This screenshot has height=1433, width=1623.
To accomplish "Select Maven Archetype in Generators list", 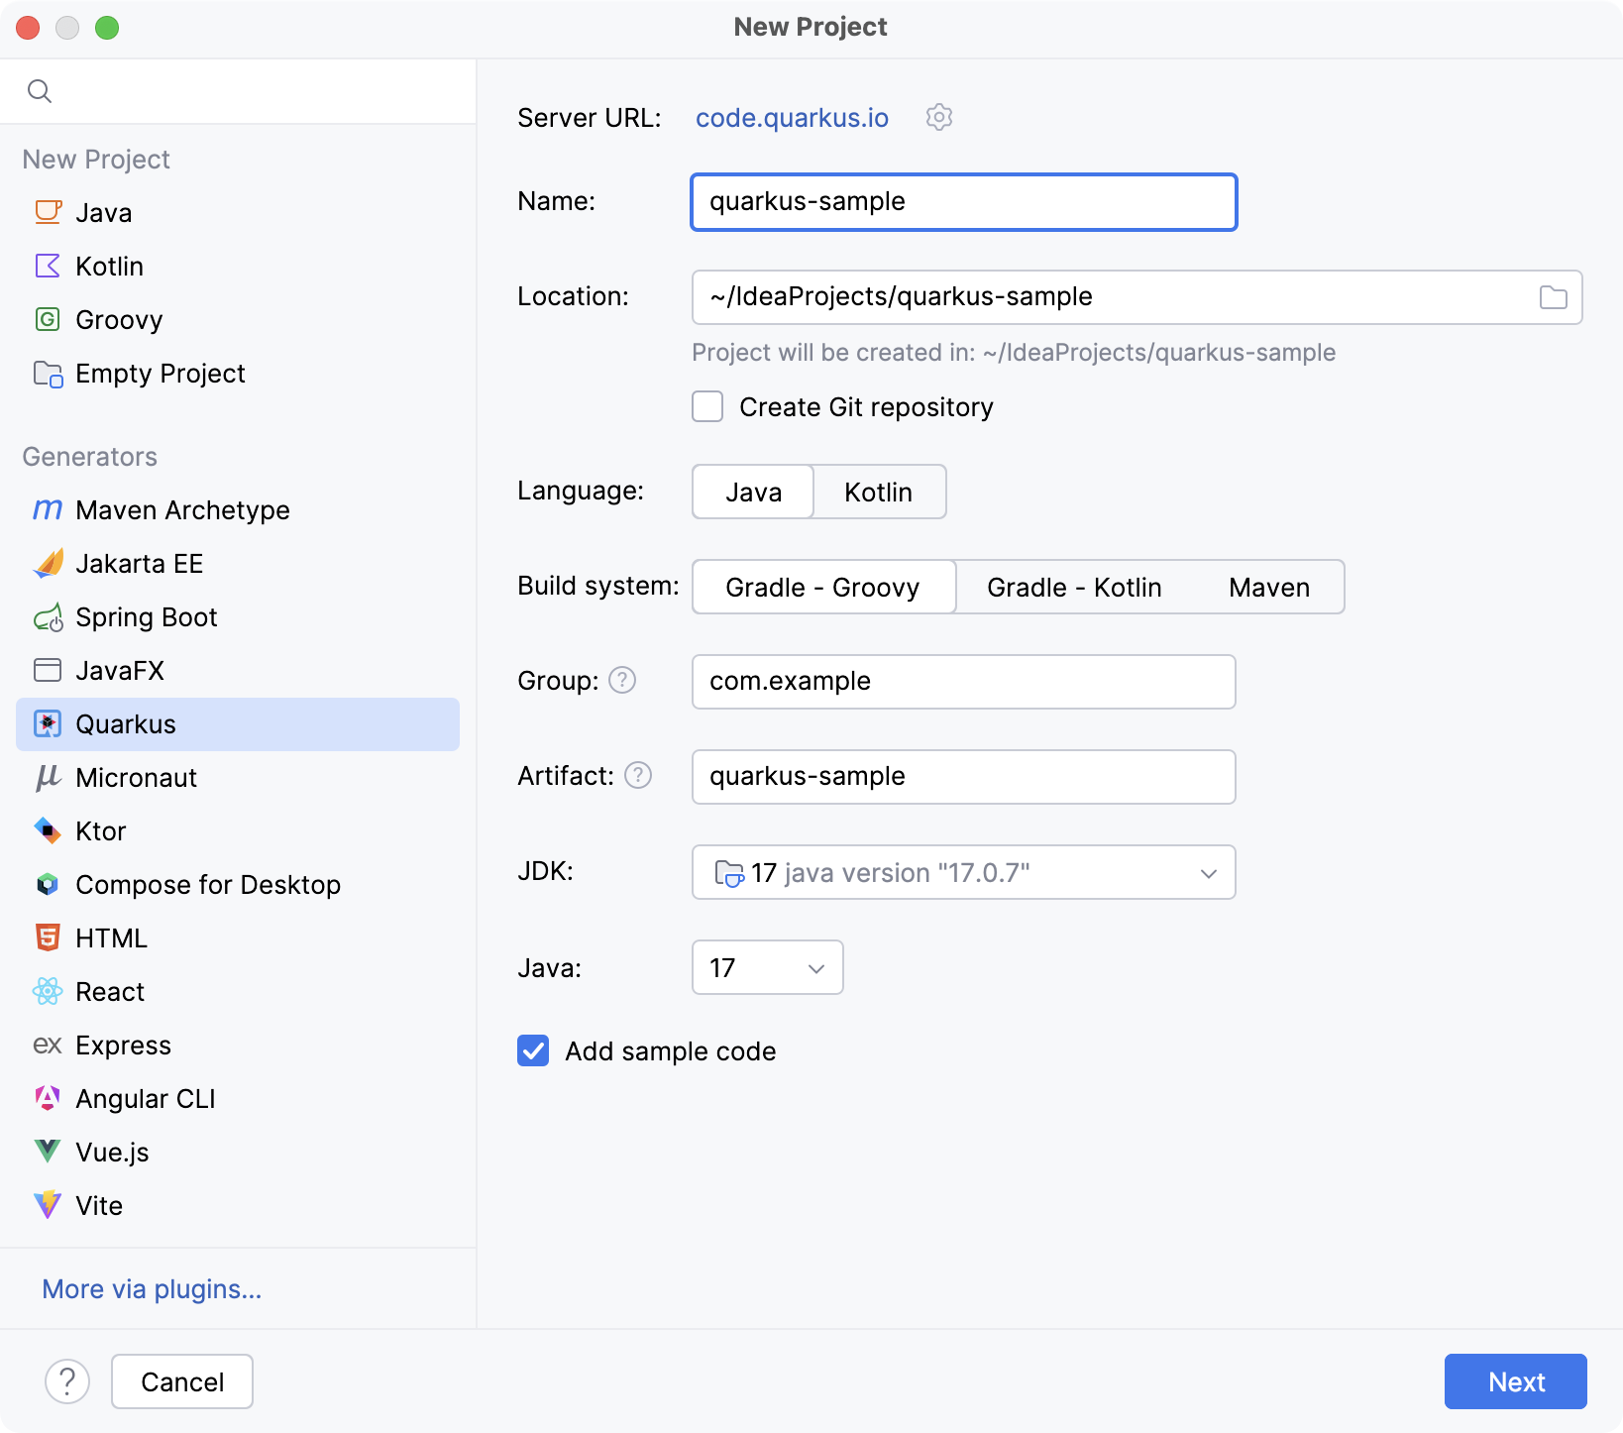I will (x=182, y=510).
